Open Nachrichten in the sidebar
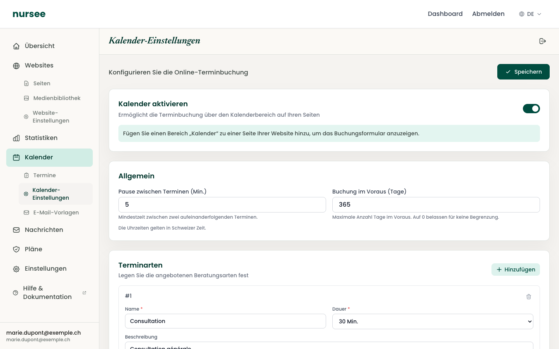The image size is (559, 349). pos(49,230)
